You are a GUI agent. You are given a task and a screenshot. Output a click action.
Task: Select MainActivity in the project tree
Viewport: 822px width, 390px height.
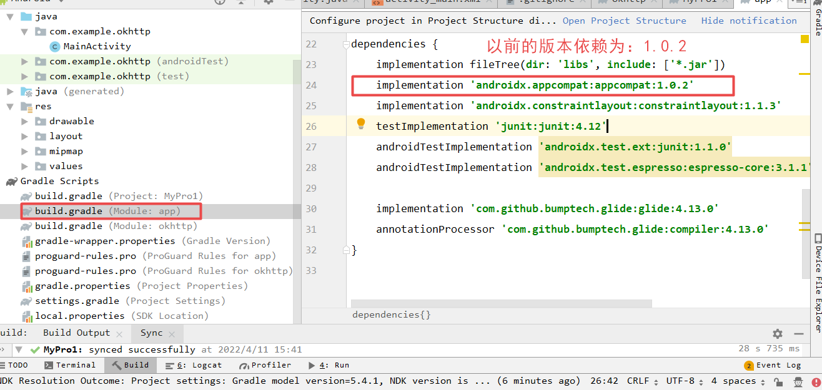(97, 46)
